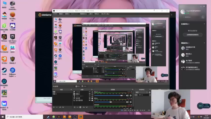Image resolution: width=211 pixels, height=119 pixels.
Task: Click add friend icon in WeGame friends panel
Action: tap(203, 17)
